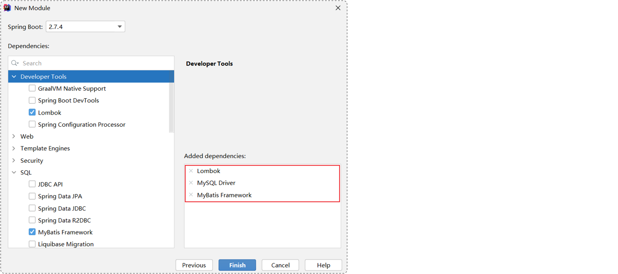Remove MyBatis Framework via its X icon
The image size is (618, 274).
tap(191, 195)
